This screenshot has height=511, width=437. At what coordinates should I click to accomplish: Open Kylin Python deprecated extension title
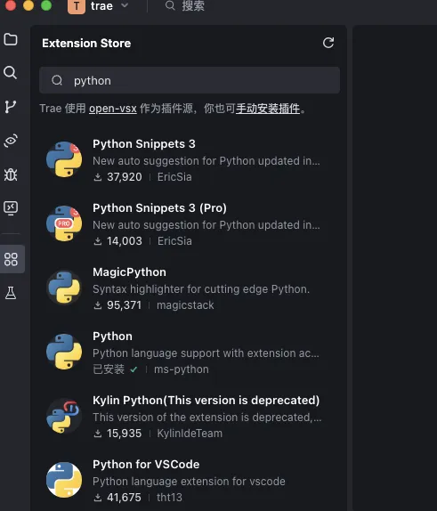click(206, 401)
